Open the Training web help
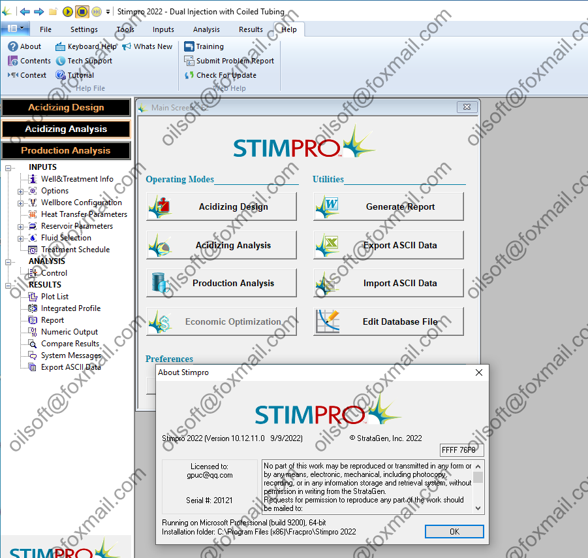The width and height of the screenshot is (588, 558). pos(204,46)
